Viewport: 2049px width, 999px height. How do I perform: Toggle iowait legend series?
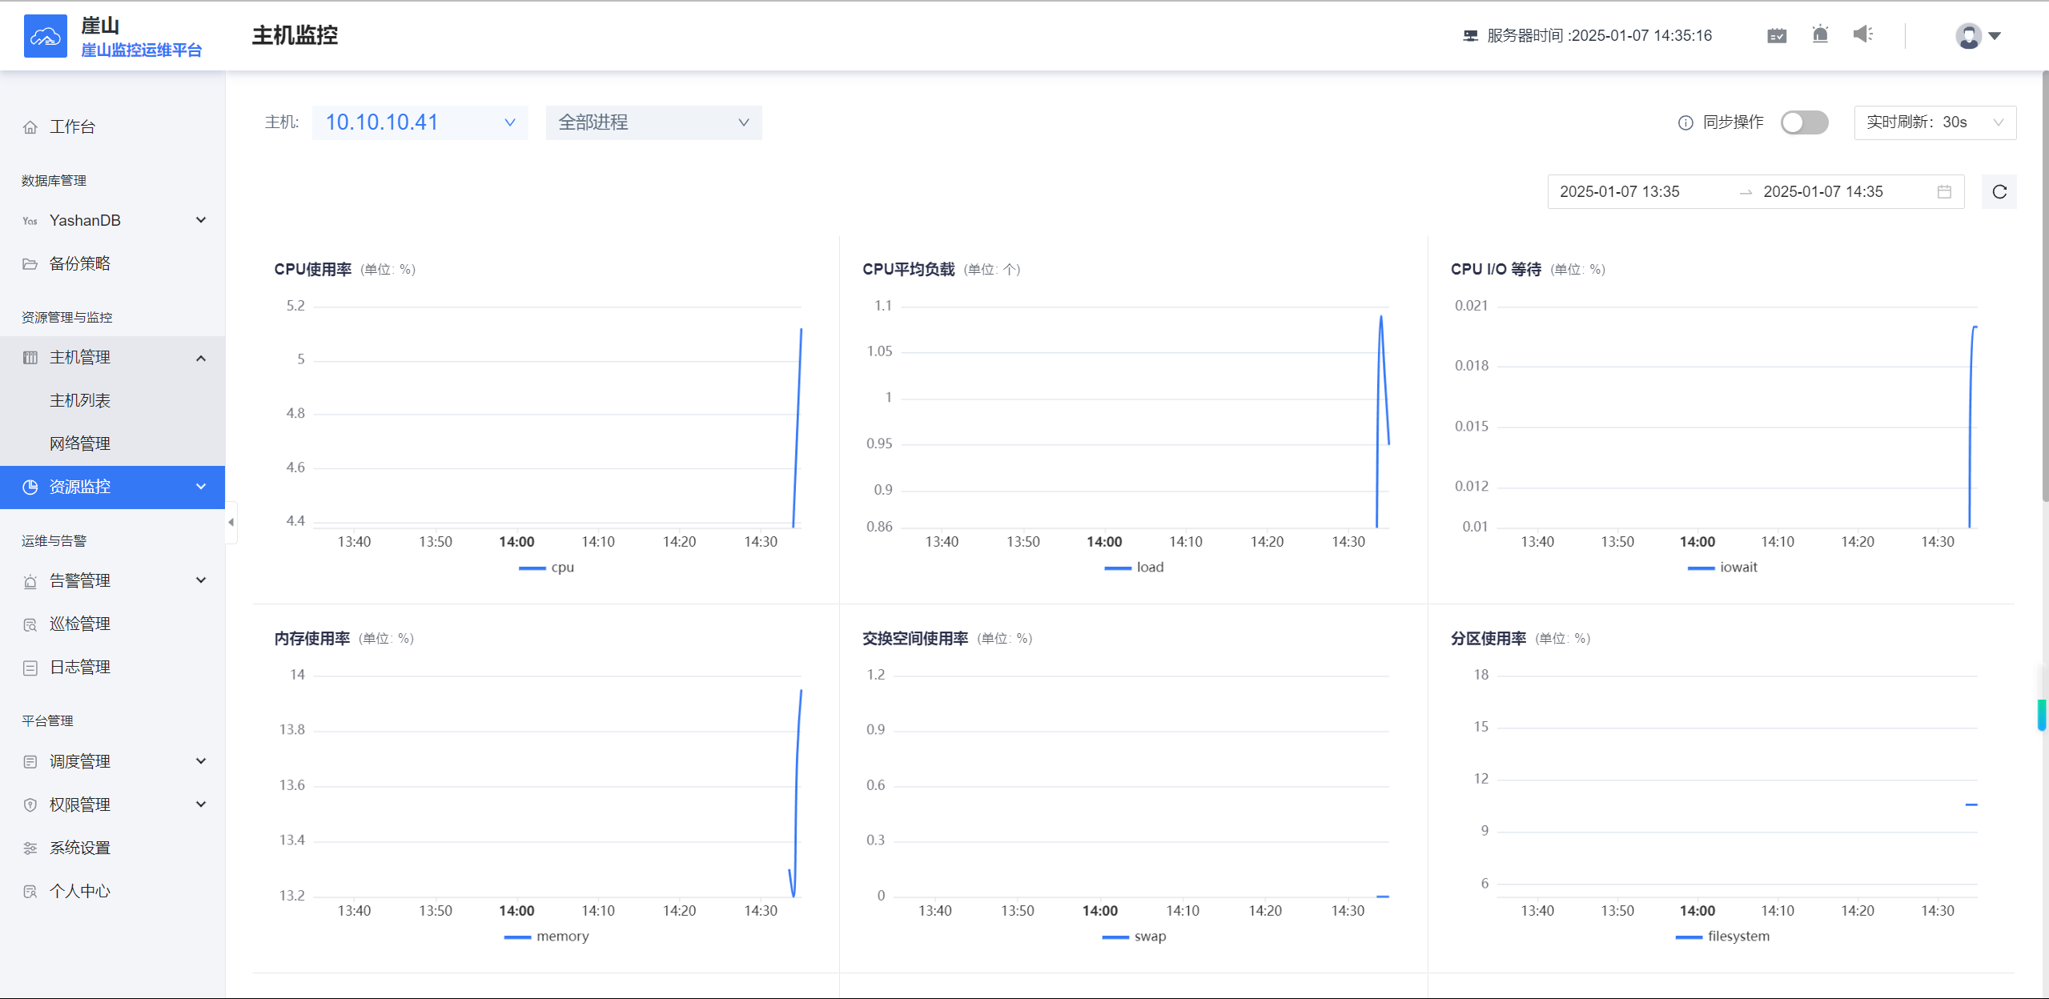point(1723,568)
